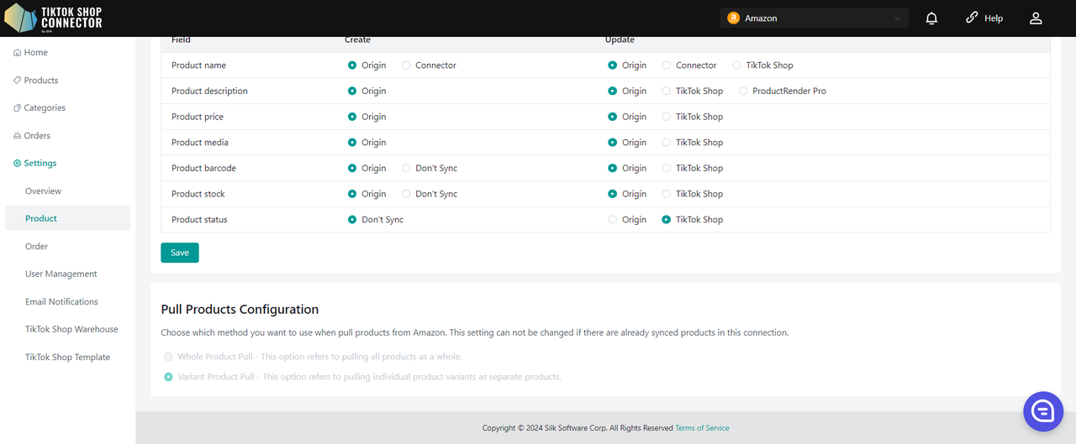1076x444 pixels.
Task: Open the chat support bubble
Action: tap(1043, 411)
